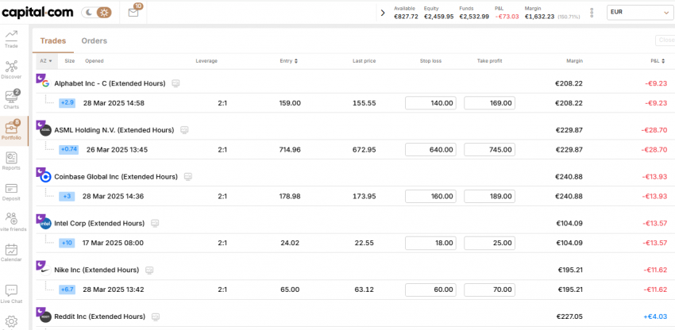Open Live Chat in sidebar
Viewport: 675px width, 330px height.
[x=12, y=294]
